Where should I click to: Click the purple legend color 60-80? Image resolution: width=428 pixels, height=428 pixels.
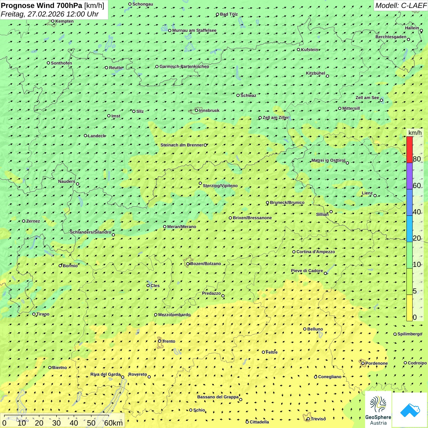[x=409, y=176]
